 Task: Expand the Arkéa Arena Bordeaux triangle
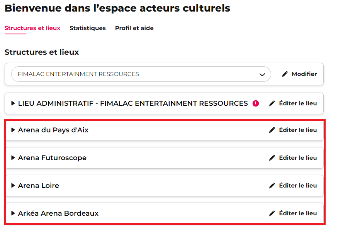click(x=13, y=213)
